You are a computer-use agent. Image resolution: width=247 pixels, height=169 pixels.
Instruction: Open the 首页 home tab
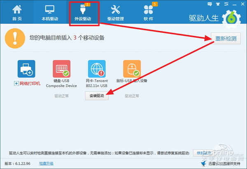pyautogui.click(x=17, y=13)
